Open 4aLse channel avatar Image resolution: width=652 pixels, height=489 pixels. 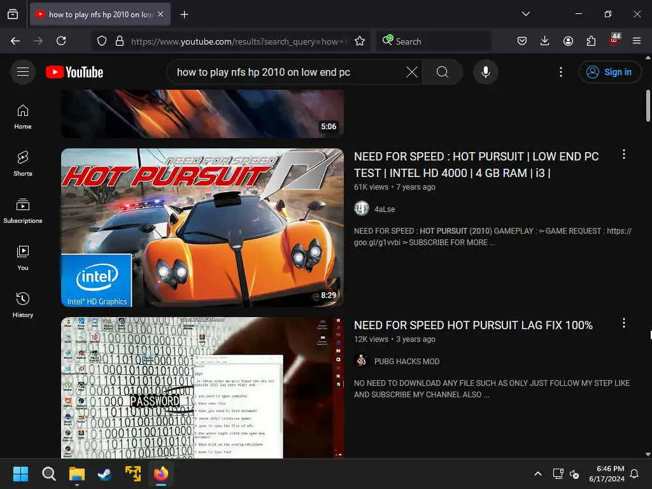point(362,209)
